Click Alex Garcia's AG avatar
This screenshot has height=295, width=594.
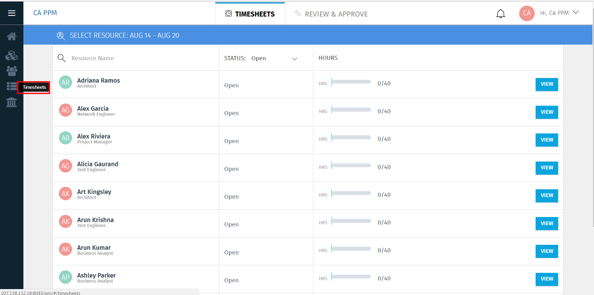pos(65,110)
